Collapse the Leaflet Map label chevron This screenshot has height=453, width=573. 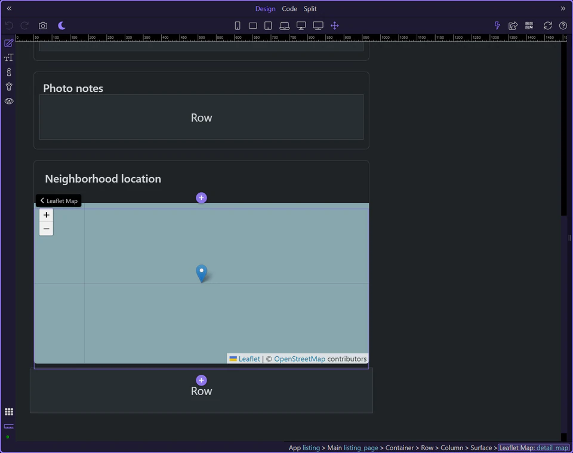(x=42, y=201)
